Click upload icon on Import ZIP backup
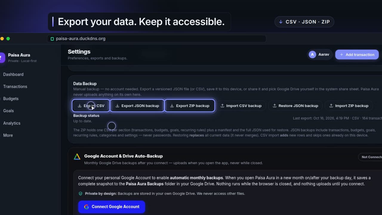 pos(331,106)
